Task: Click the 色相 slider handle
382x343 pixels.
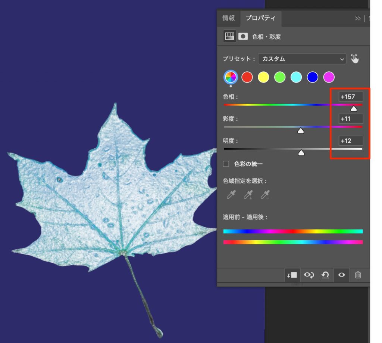Action: point(354,109)
